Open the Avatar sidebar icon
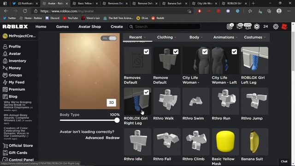 pos(5,53)
